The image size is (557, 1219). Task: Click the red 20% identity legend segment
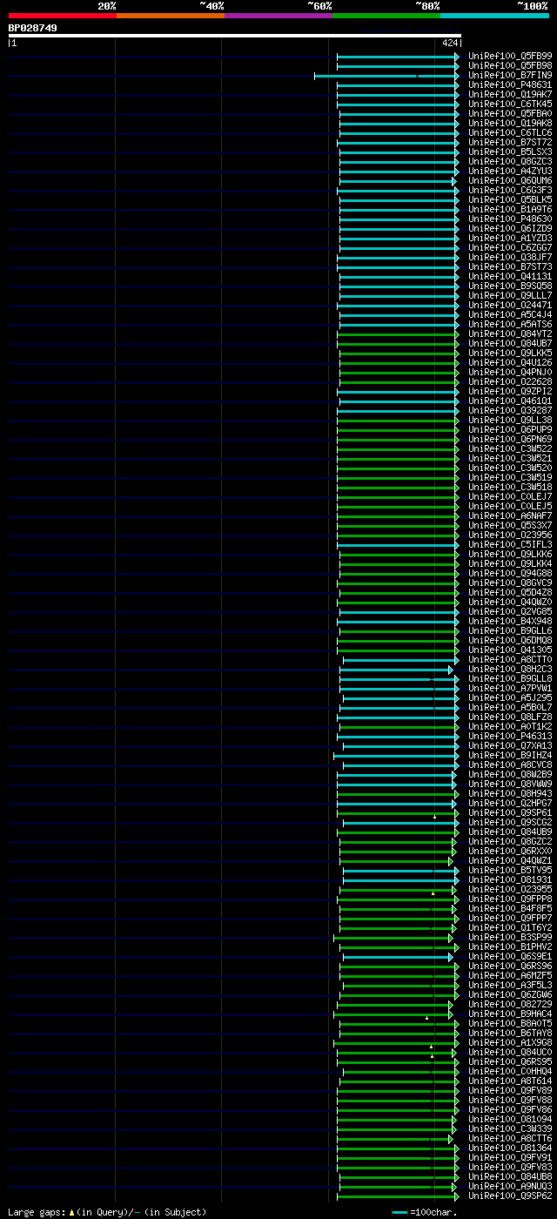click(x=63, y=15)
